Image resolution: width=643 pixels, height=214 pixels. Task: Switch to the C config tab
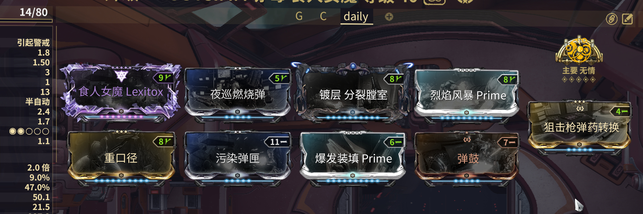(323, 17)
